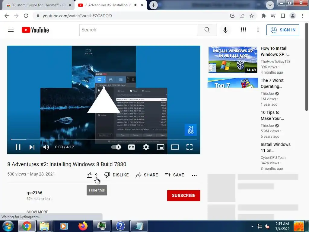Screen dimensions: 309x232
Task: Click the video progress bar
Action: coord(104,139)
